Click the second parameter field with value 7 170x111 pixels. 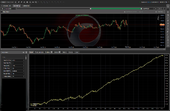(18, 63)
